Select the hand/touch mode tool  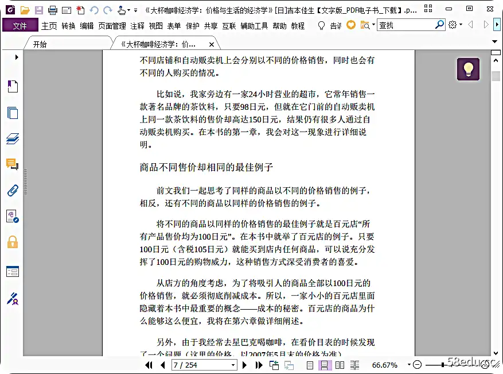[x=121, y=10]
